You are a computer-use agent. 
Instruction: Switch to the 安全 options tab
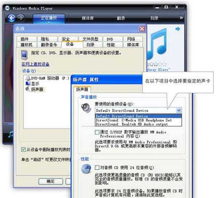pyautogui.click(x=68, y=39)
